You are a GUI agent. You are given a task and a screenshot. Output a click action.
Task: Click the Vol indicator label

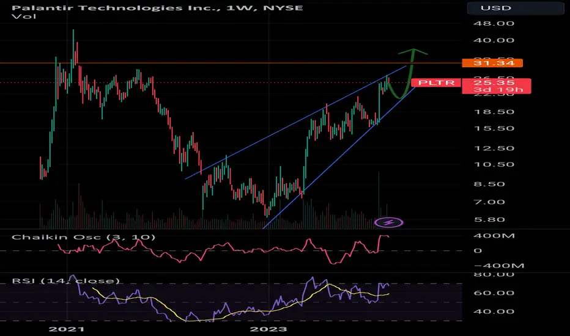(x=24, y=16)
